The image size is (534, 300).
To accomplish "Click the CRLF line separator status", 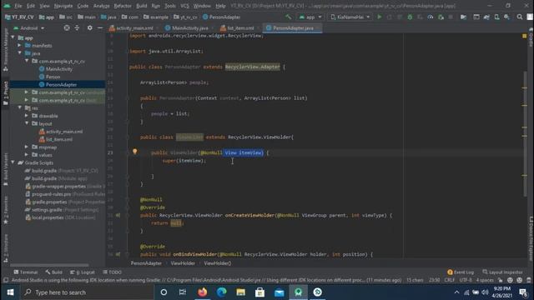I will pos(449,280).
